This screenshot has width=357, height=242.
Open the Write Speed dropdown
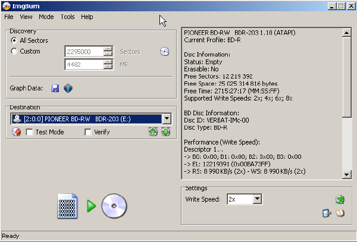257,199
